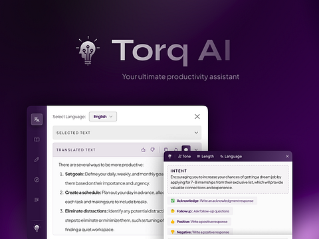This screenshot has height=239, width=319.
Task: Open the Length menu
Action: coord(205,157)
